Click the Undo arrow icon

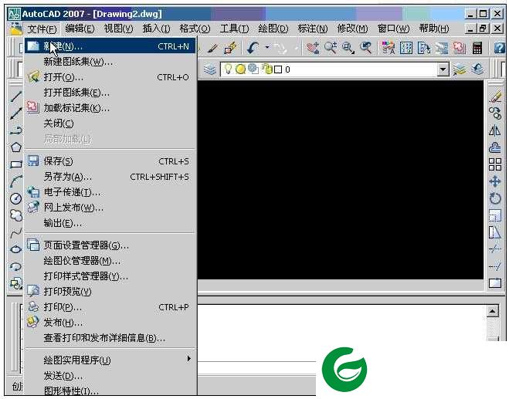(253, 48)
